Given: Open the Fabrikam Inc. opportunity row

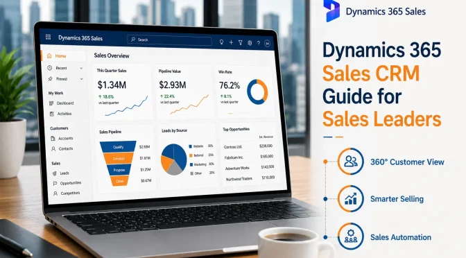Looking at the screenshot, I should coord(249,157).
